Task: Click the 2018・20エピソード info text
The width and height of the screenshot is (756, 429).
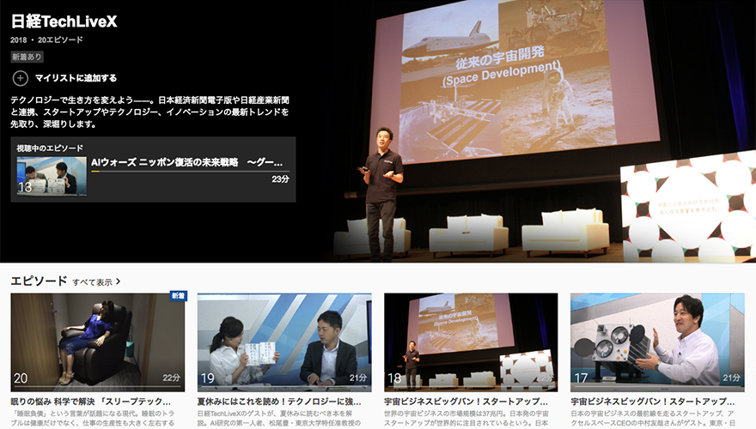Action: [46, 40]
